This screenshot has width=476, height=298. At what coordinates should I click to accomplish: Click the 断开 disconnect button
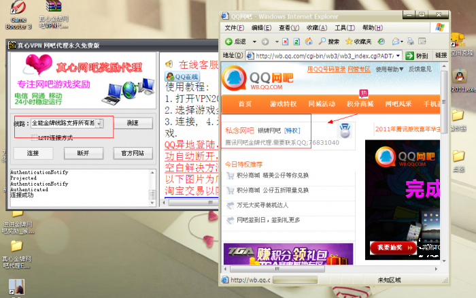click(83, 153)
